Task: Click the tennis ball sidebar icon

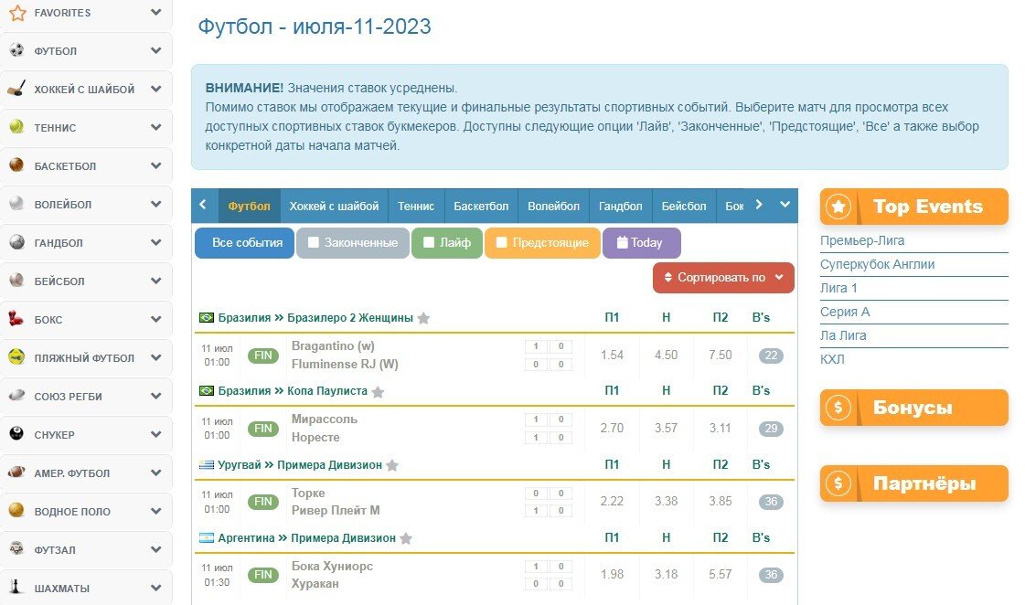Action: [16, 128]
